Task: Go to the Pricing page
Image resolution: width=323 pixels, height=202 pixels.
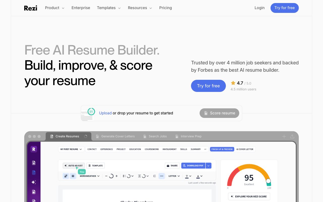Action: (x=166, y=8)
